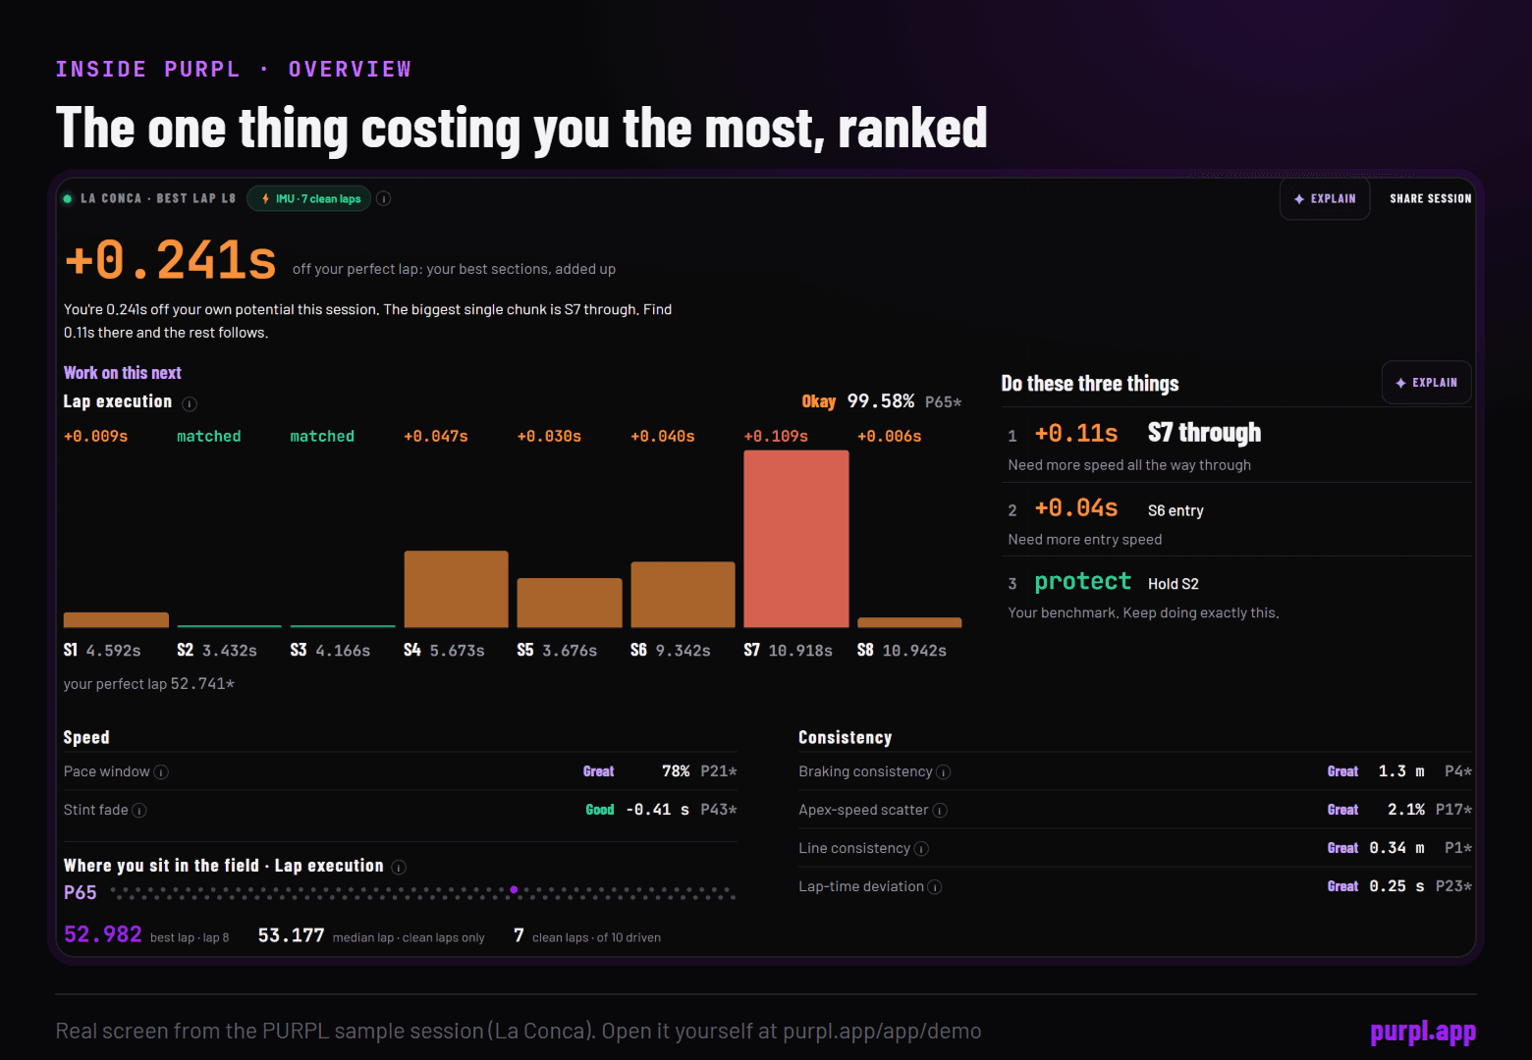The width and height of the screenshot is (1532, 1060).
Task: Open the Pace window info icon
Action: [161, 772]
